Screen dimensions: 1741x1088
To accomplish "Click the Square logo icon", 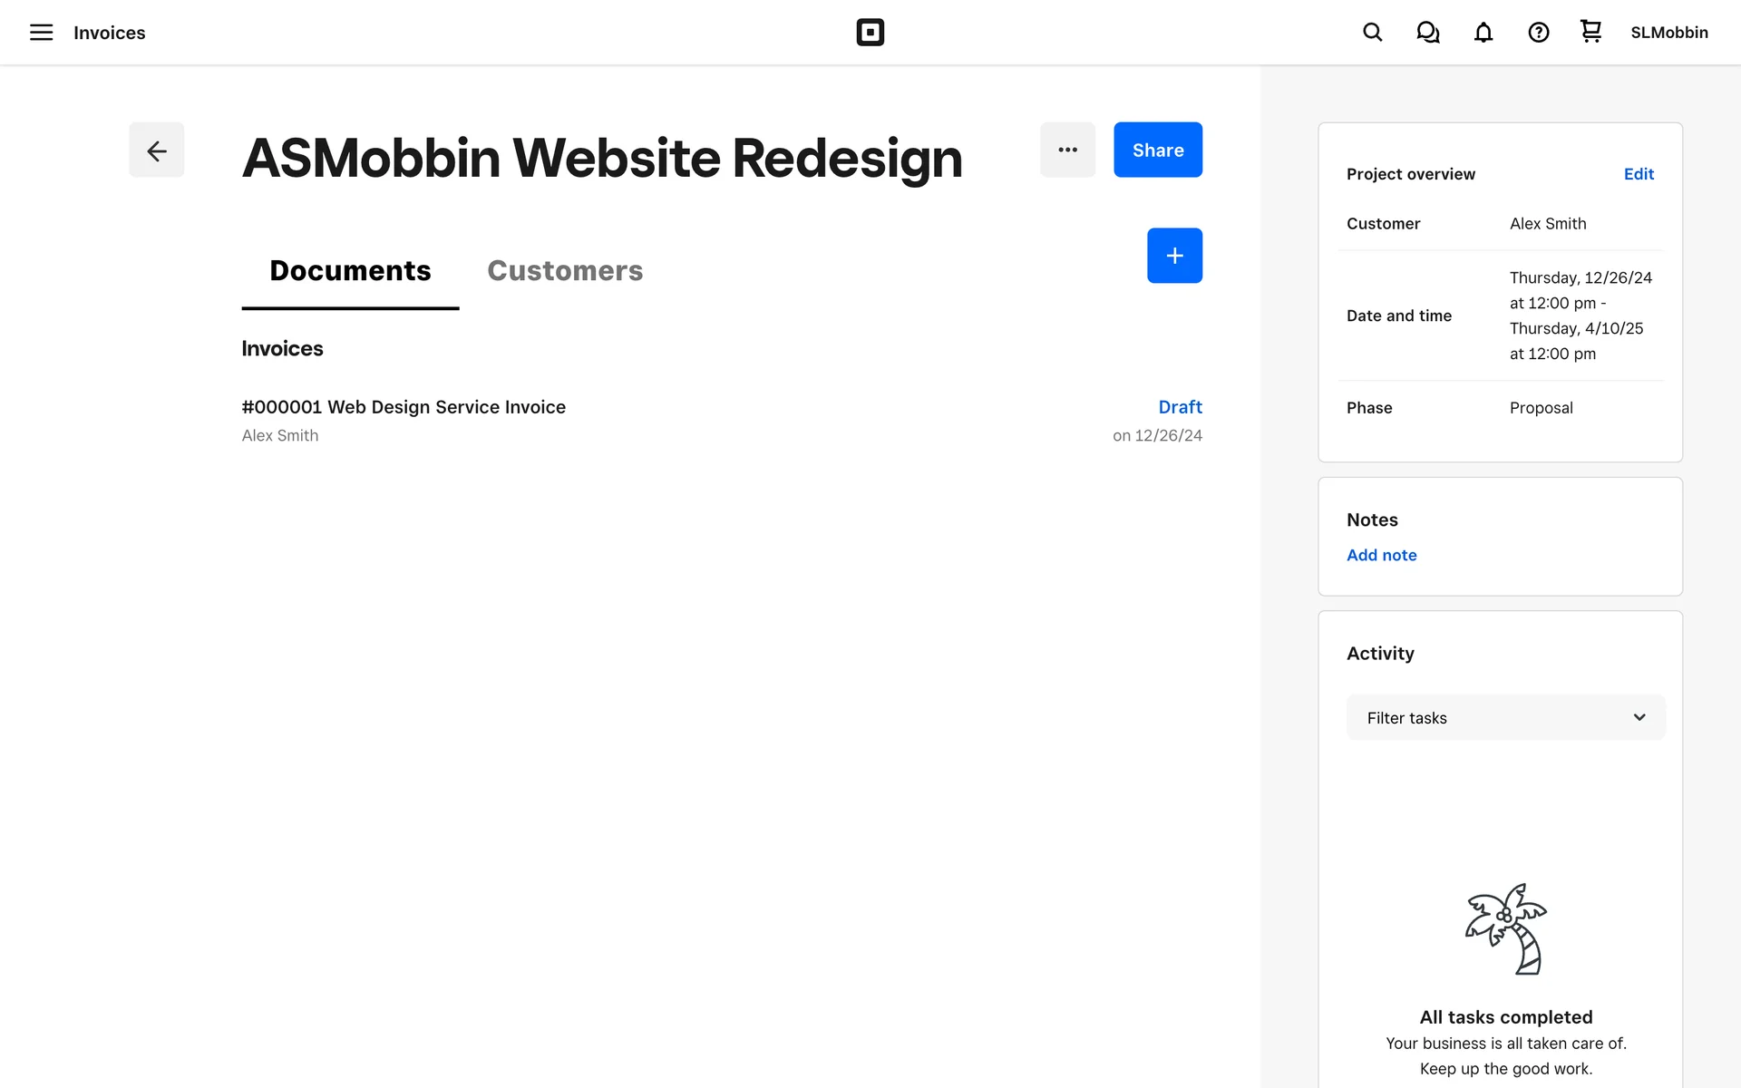I will pos(870,33).
